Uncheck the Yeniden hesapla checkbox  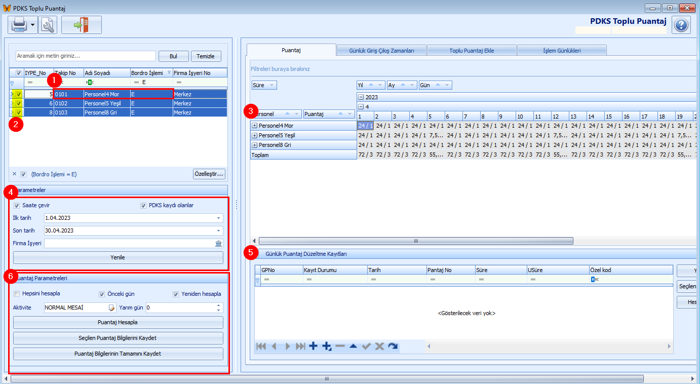point(176,294)
